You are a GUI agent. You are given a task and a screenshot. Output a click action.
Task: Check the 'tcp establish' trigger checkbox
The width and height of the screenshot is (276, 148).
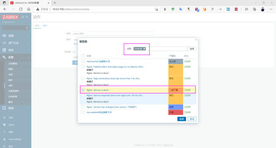(x=83, y=112)
